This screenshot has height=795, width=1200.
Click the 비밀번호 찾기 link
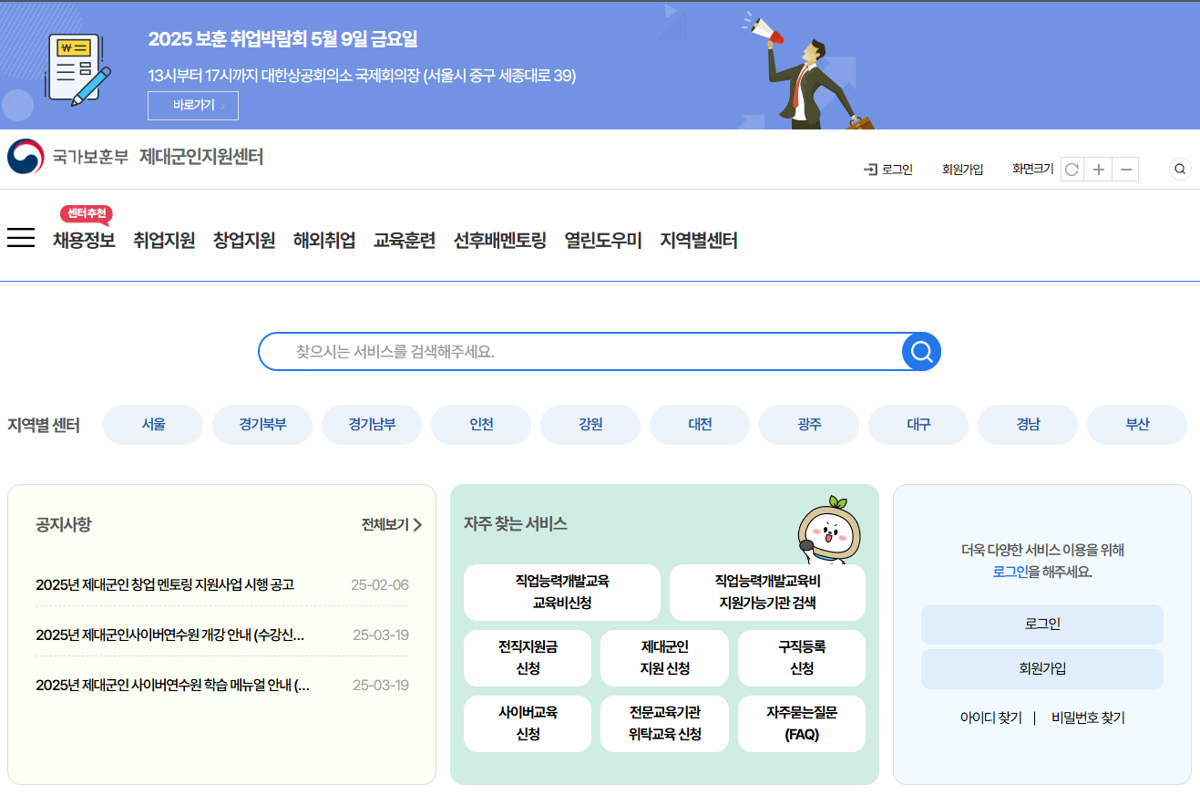[x=1086, y=718]
